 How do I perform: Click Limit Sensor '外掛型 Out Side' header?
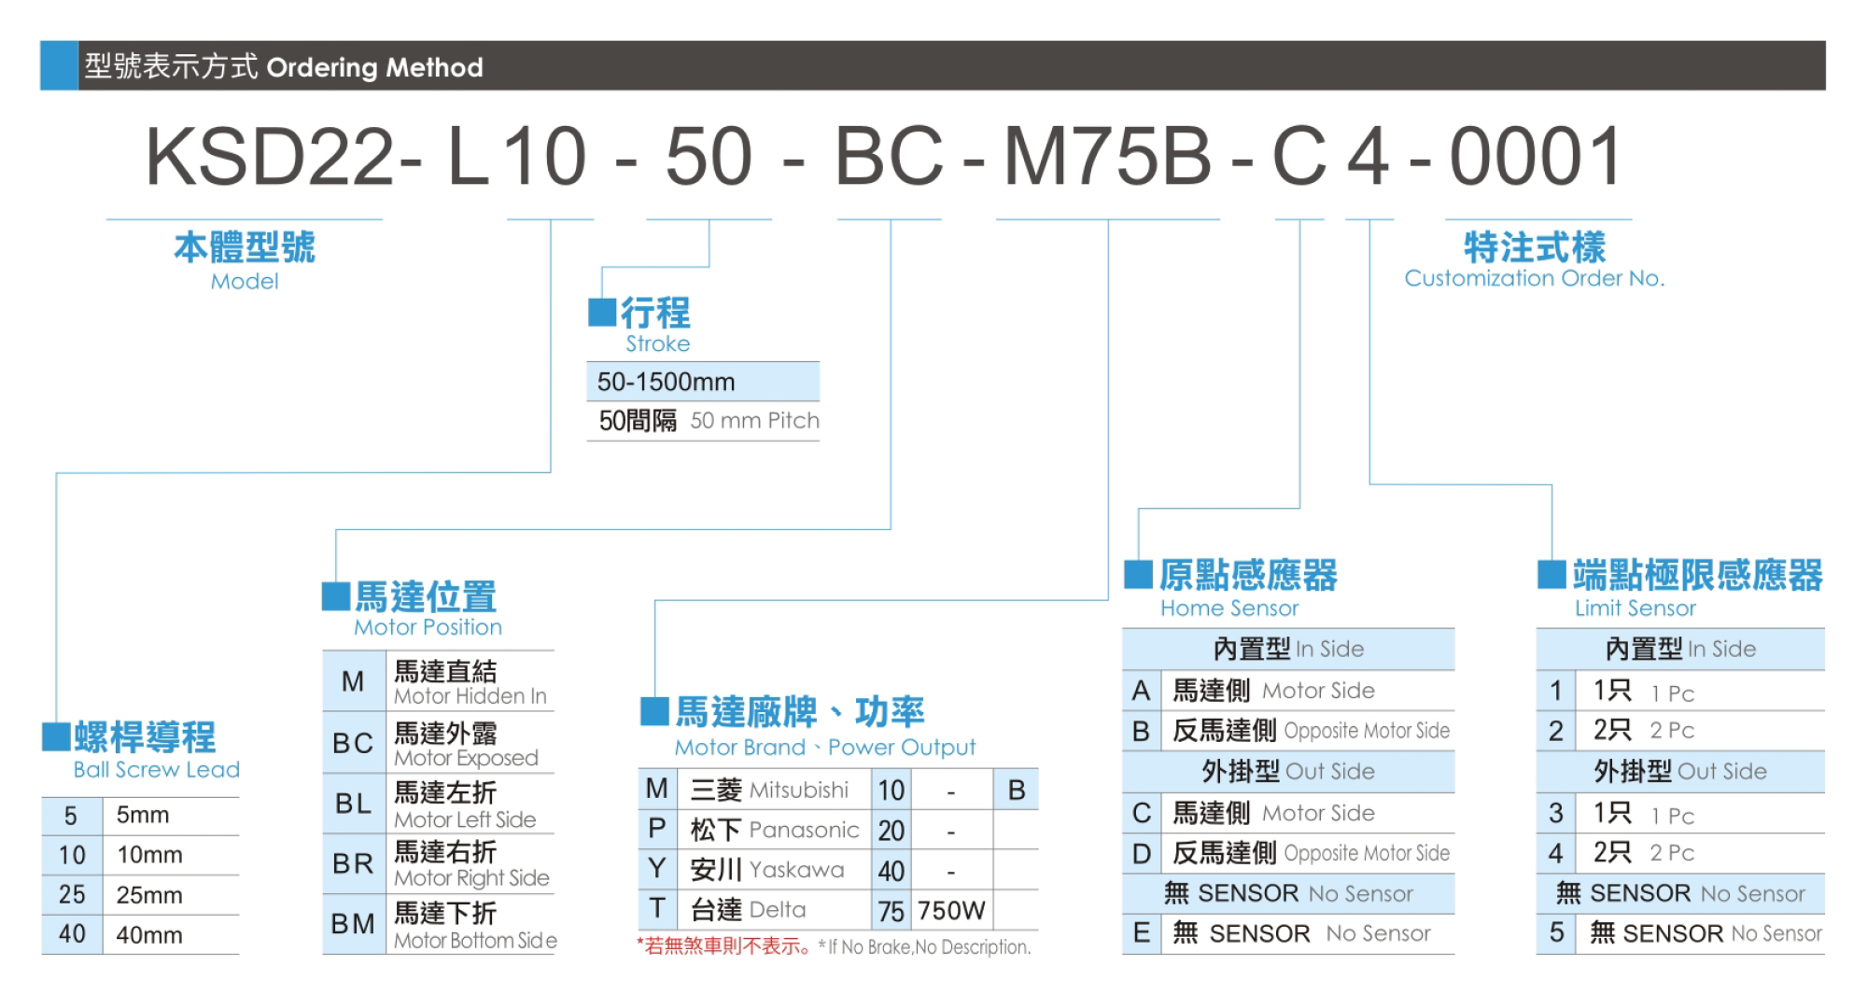pos(1680,772)
